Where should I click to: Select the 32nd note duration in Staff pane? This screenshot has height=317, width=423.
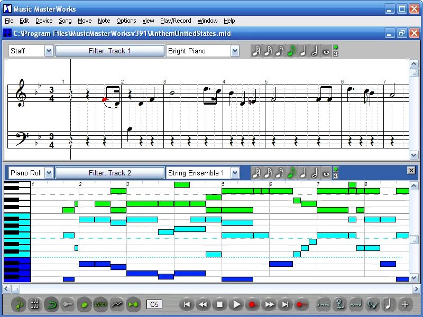(x=268, y=51)
